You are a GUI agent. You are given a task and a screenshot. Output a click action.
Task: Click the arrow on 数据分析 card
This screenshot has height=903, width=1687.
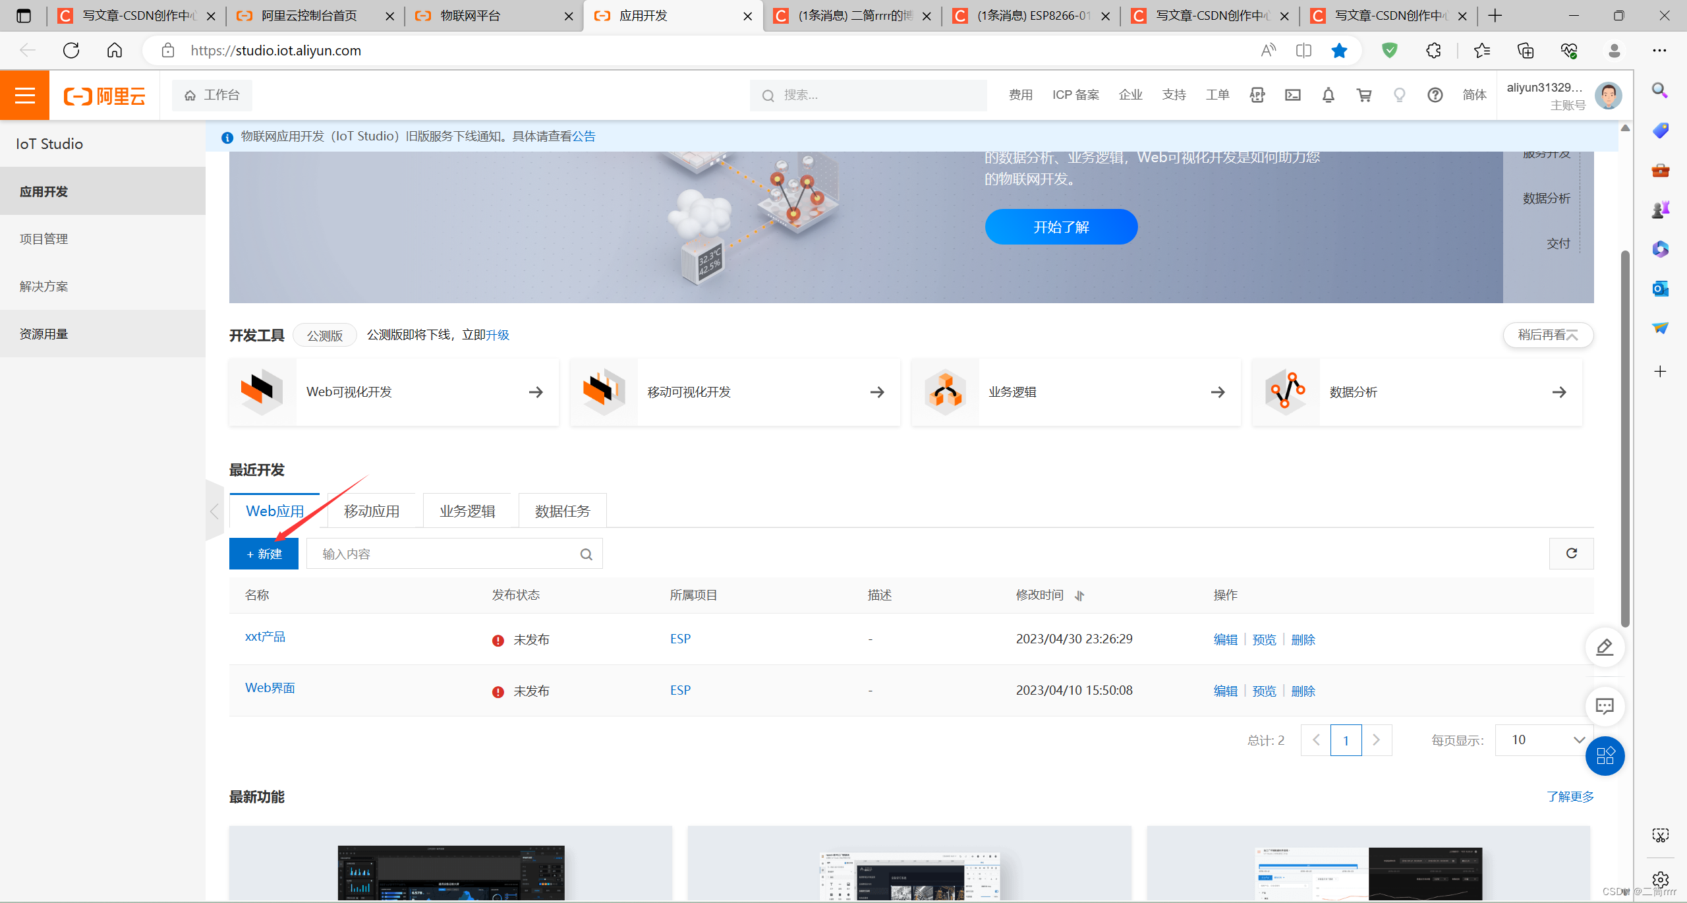pos(1559,392)
